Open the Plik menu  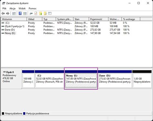(x=5, y=8)
